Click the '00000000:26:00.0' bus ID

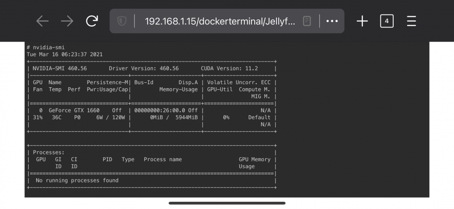(x=159, y=110)
